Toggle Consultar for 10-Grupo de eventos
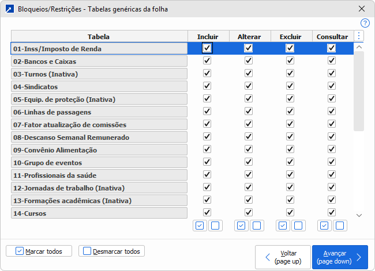The height and width of the screenshot is (271, 375). point(332,162)
